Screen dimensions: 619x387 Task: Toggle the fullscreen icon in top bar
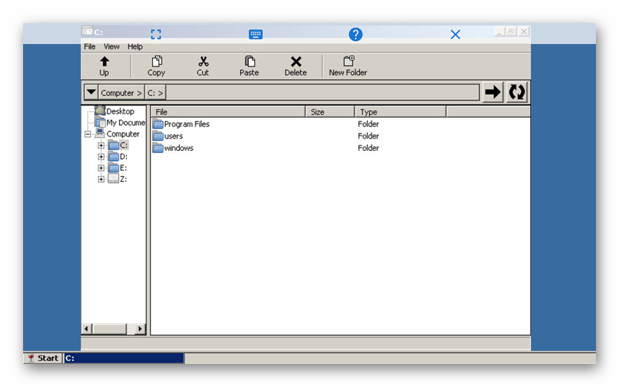point(156,34)
